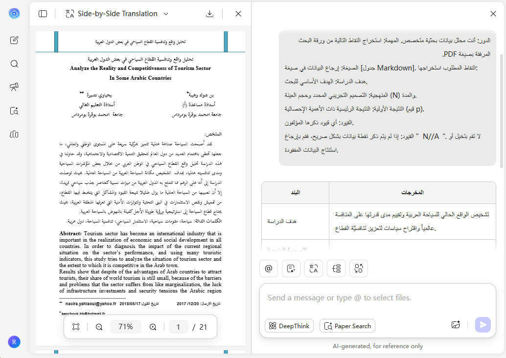Click zoom out in the PDF toolbar
Viewport: 506px width, 358px height.
(x=99, y=327)
